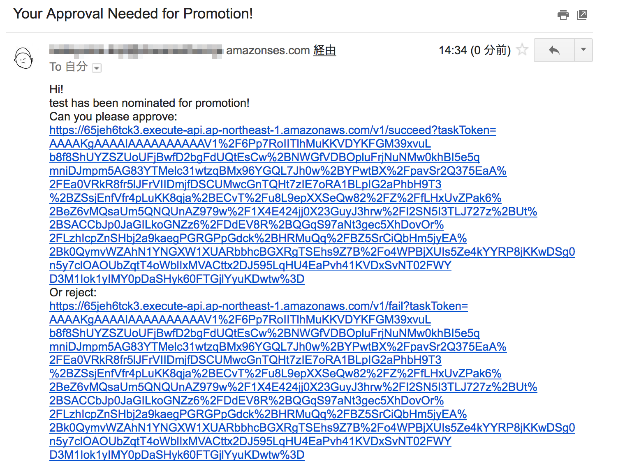Print this email using the printer icon
This screenshot has height=476, width=625.
(563, 15)
